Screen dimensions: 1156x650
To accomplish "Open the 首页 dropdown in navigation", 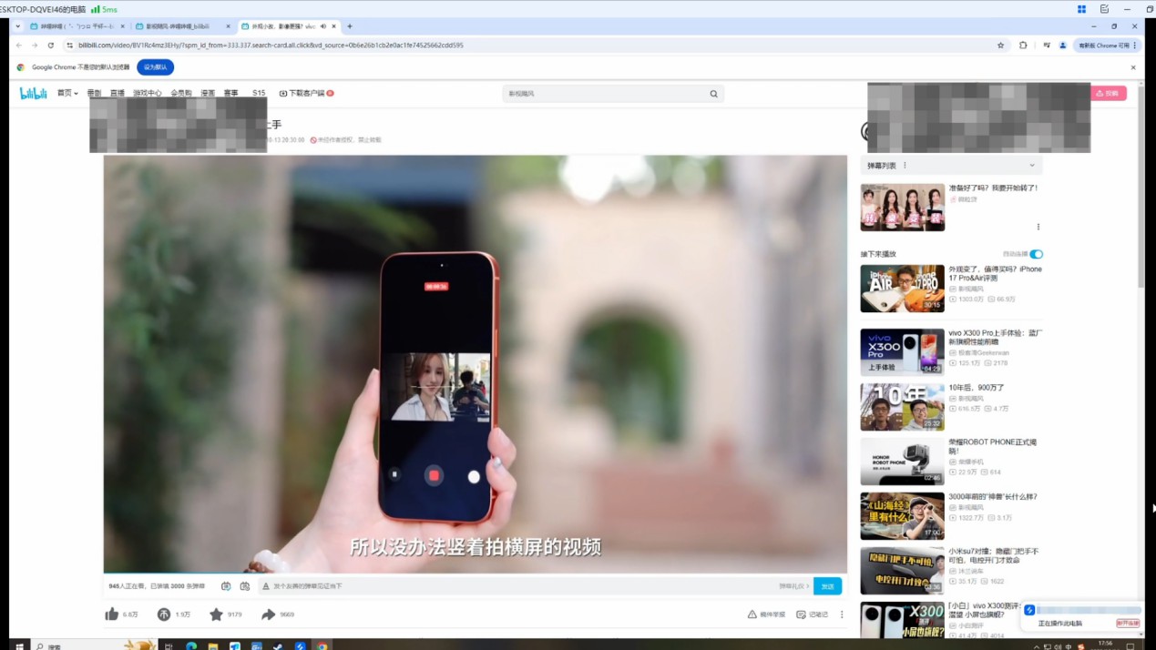I will point(67,93).
